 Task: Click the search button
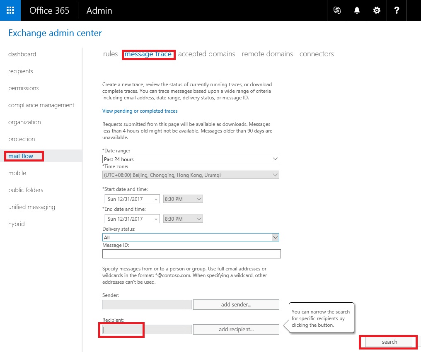pos(388,342)
